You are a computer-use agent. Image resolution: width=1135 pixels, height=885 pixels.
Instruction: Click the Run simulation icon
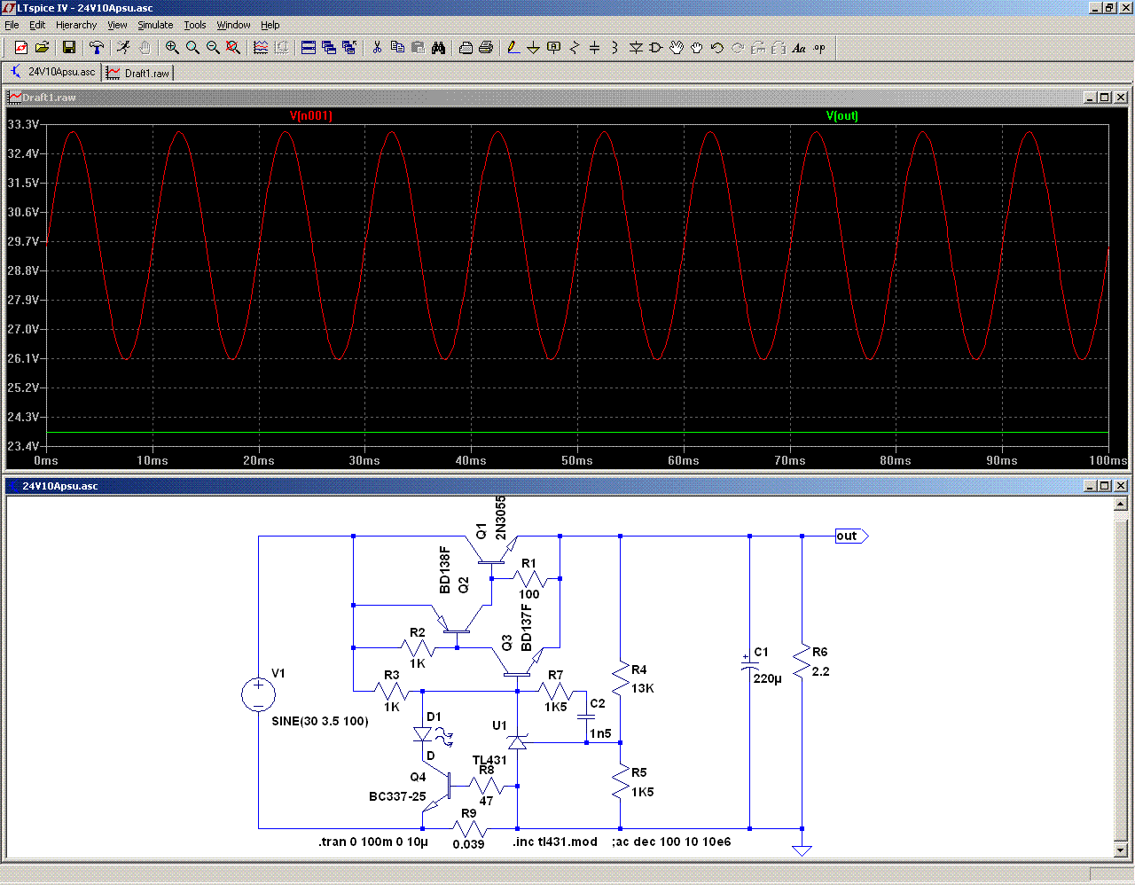point(123,48)
